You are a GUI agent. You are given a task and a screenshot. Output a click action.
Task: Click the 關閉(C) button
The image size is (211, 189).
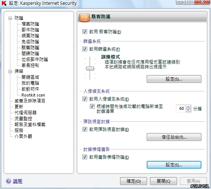[163, 181]
